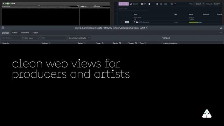
Task: Click the green highlighted icon in top-left window
Action: click(x=8, y=3)
